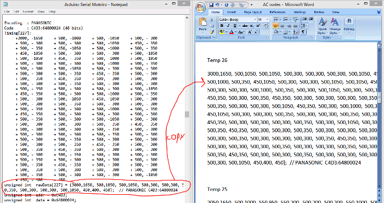Viewport: 384px width, 203px height.
Task: Open Paragraph dialog launcher
Action: (x=312, y=37)
